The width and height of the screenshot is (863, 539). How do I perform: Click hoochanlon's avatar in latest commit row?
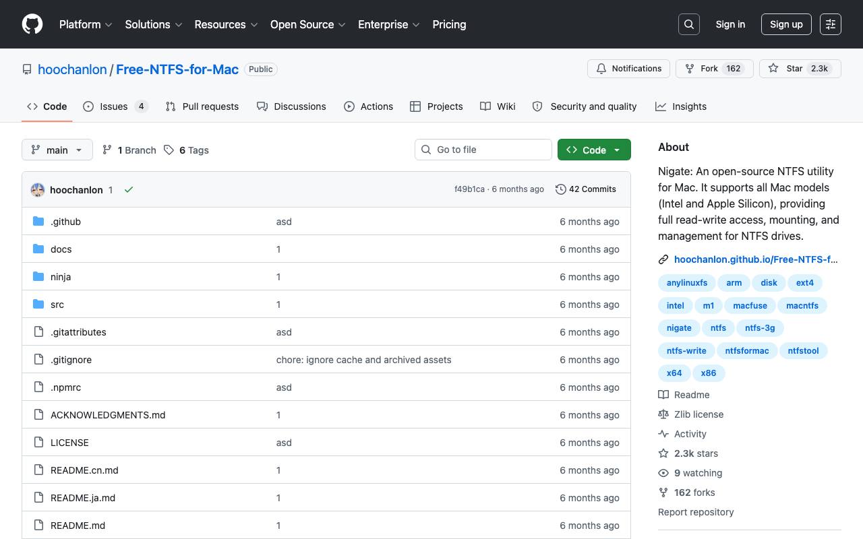click(38, 190)
